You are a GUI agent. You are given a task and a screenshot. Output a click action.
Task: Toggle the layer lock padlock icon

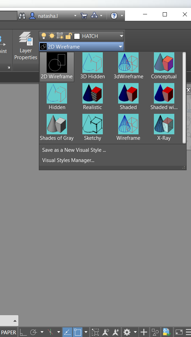(x=68, y=36)
